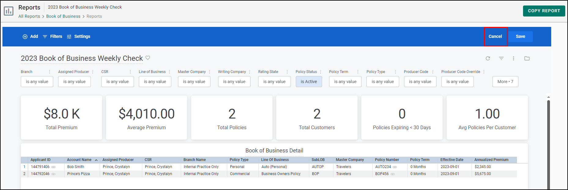The image size is (568, 190).
Task: Click link icon beside policy BOP456
Action: point(393,174)
